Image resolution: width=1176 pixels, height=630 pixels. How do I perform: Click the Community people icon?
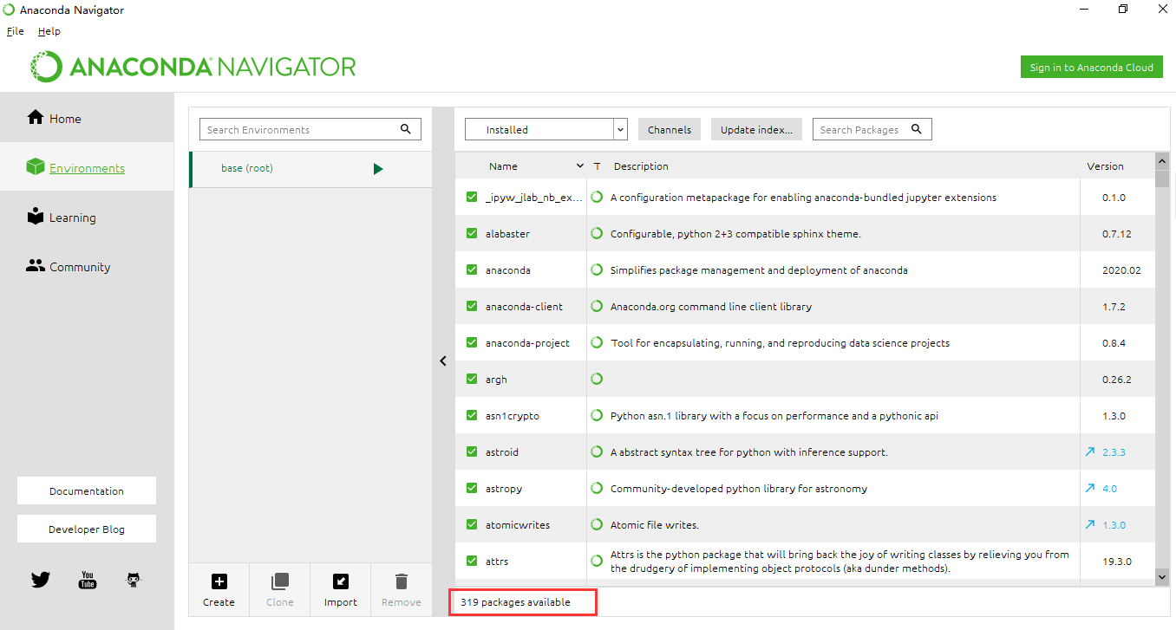click(36, 266)
